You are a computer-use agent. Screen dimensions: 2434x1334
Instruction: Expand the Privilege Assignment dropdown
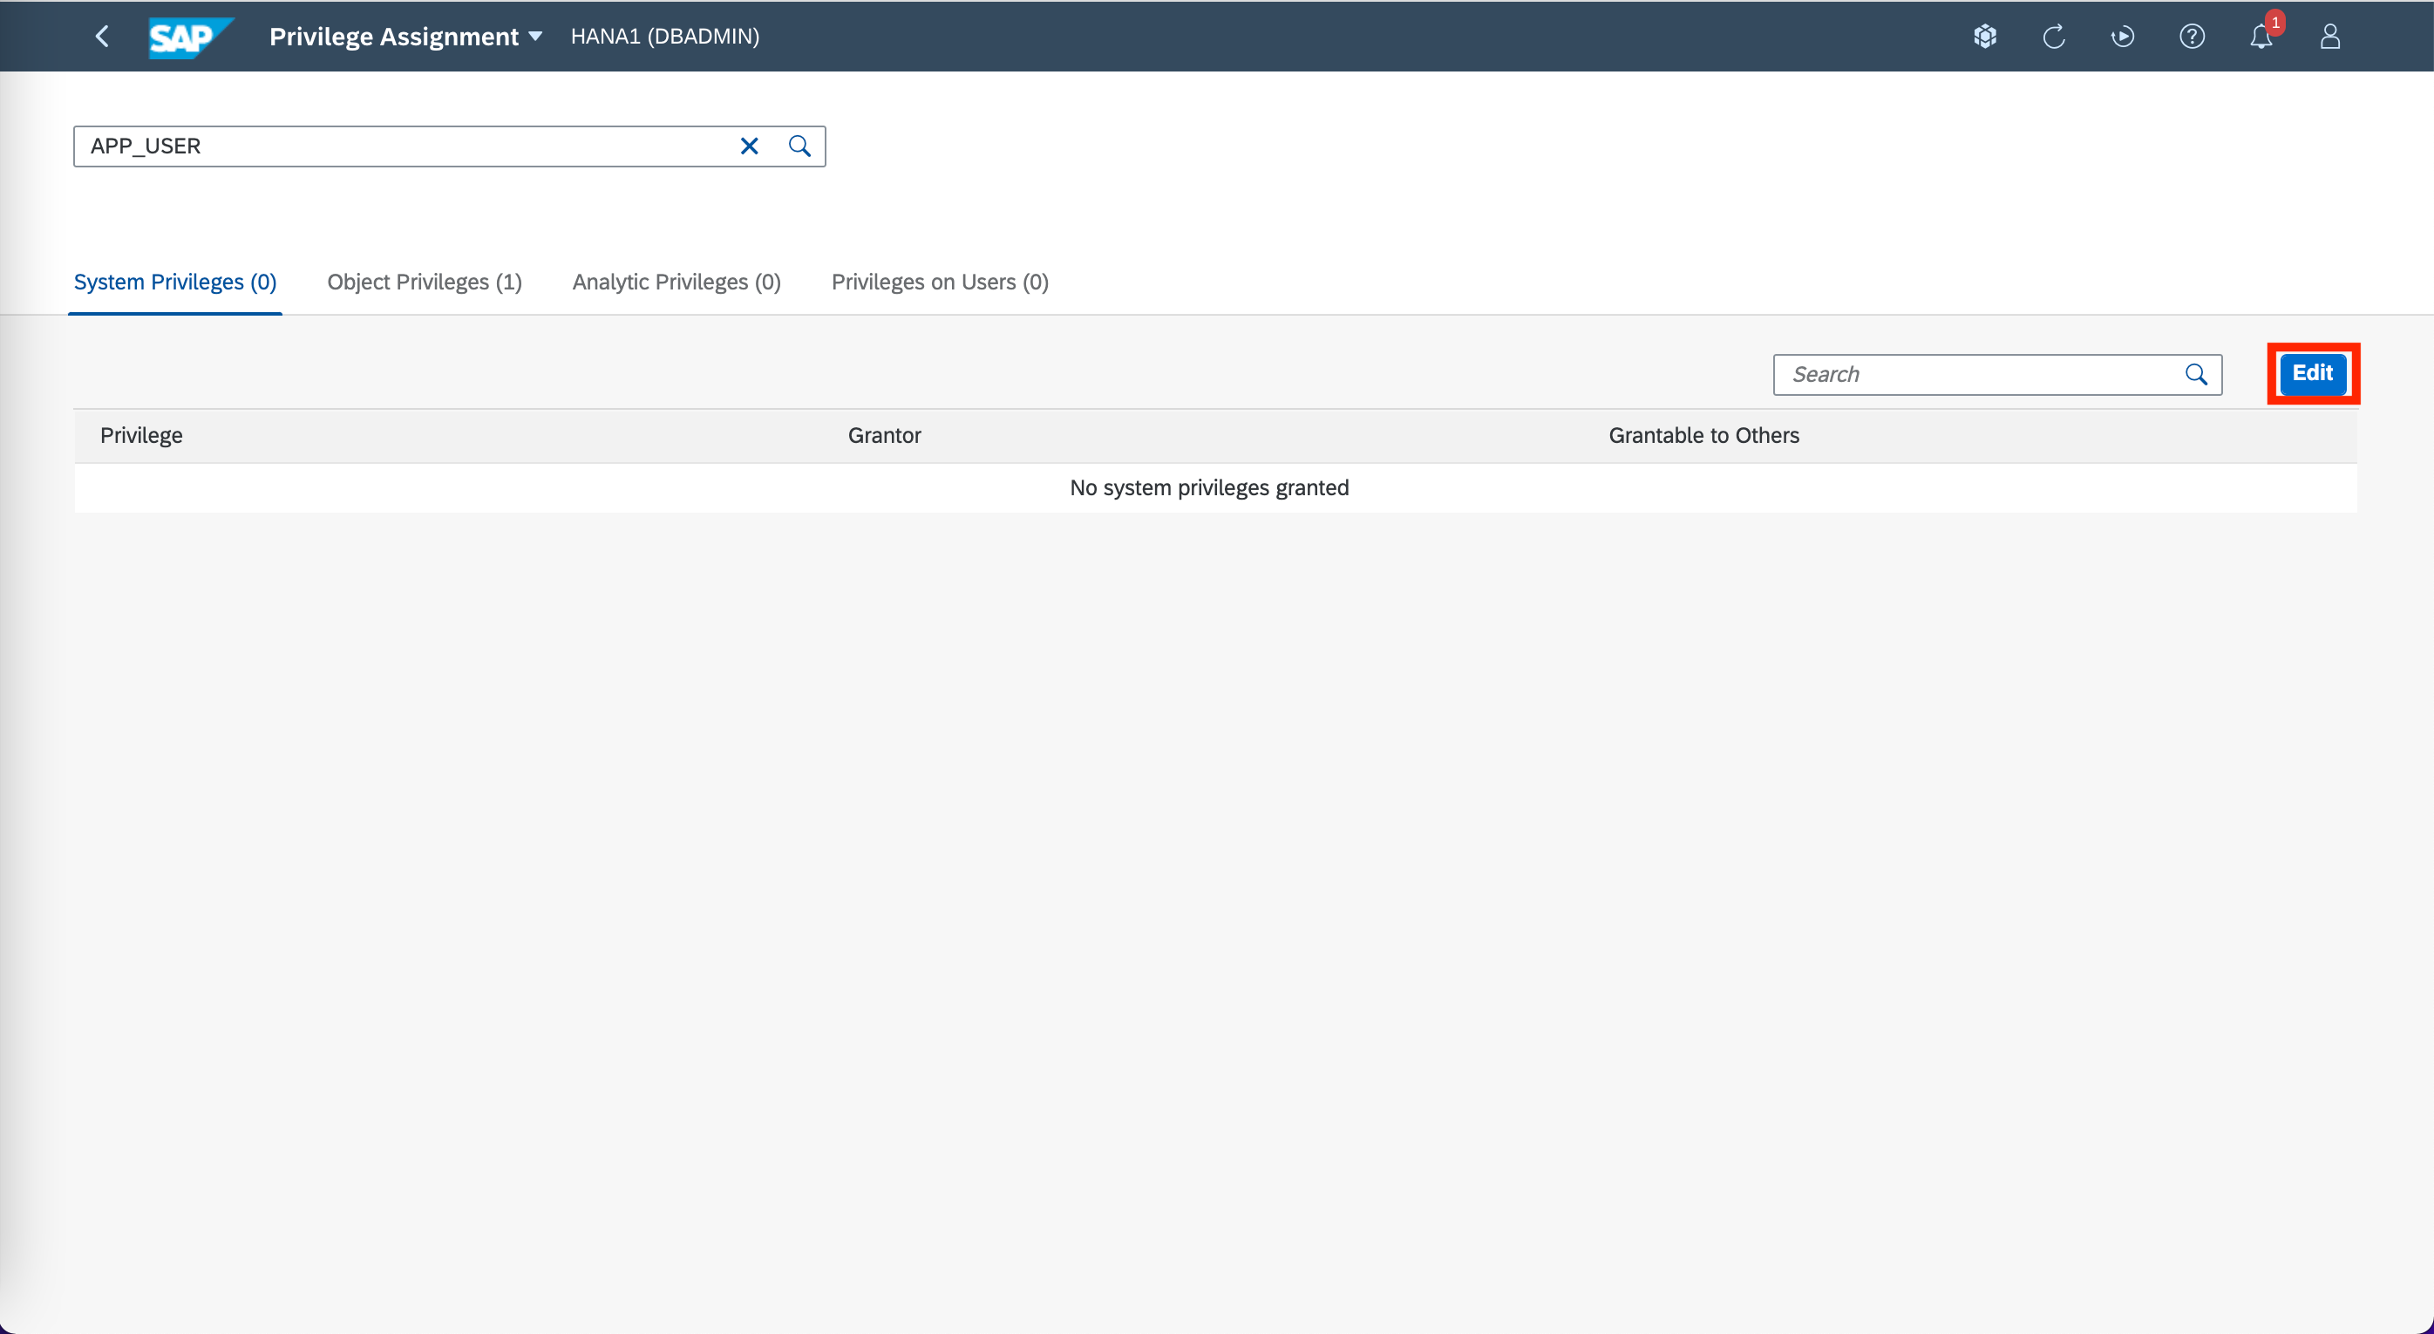(534, 37)
